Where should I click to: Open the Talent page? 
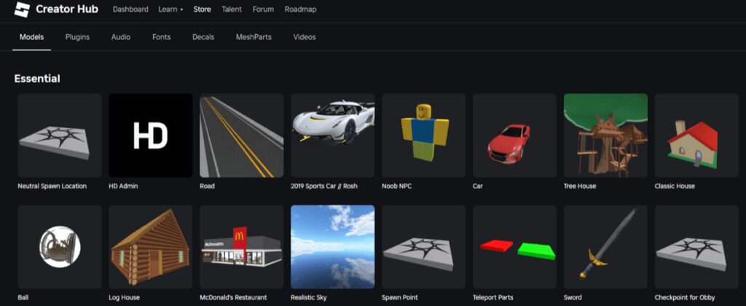pos(232,9)
